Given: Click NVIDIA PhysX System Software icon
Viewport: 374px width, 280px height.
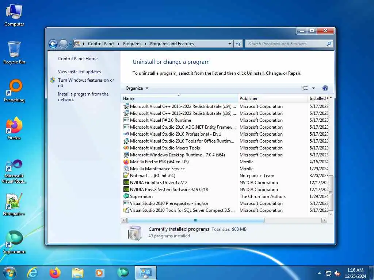Looking at the screenshot, I should (126, 189).
